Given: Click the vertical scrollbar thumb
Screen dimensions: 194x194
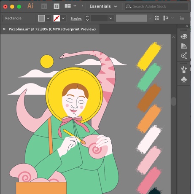Looking at the screenshot, I should [x=174, y=101].
